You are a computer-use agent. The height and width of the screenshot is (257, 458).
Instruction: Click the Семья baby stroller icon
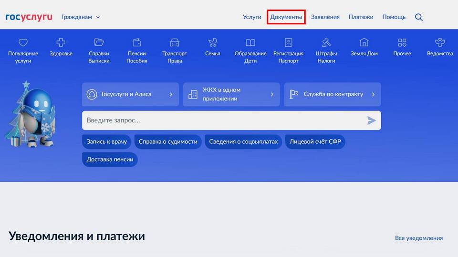pos(212,43)
